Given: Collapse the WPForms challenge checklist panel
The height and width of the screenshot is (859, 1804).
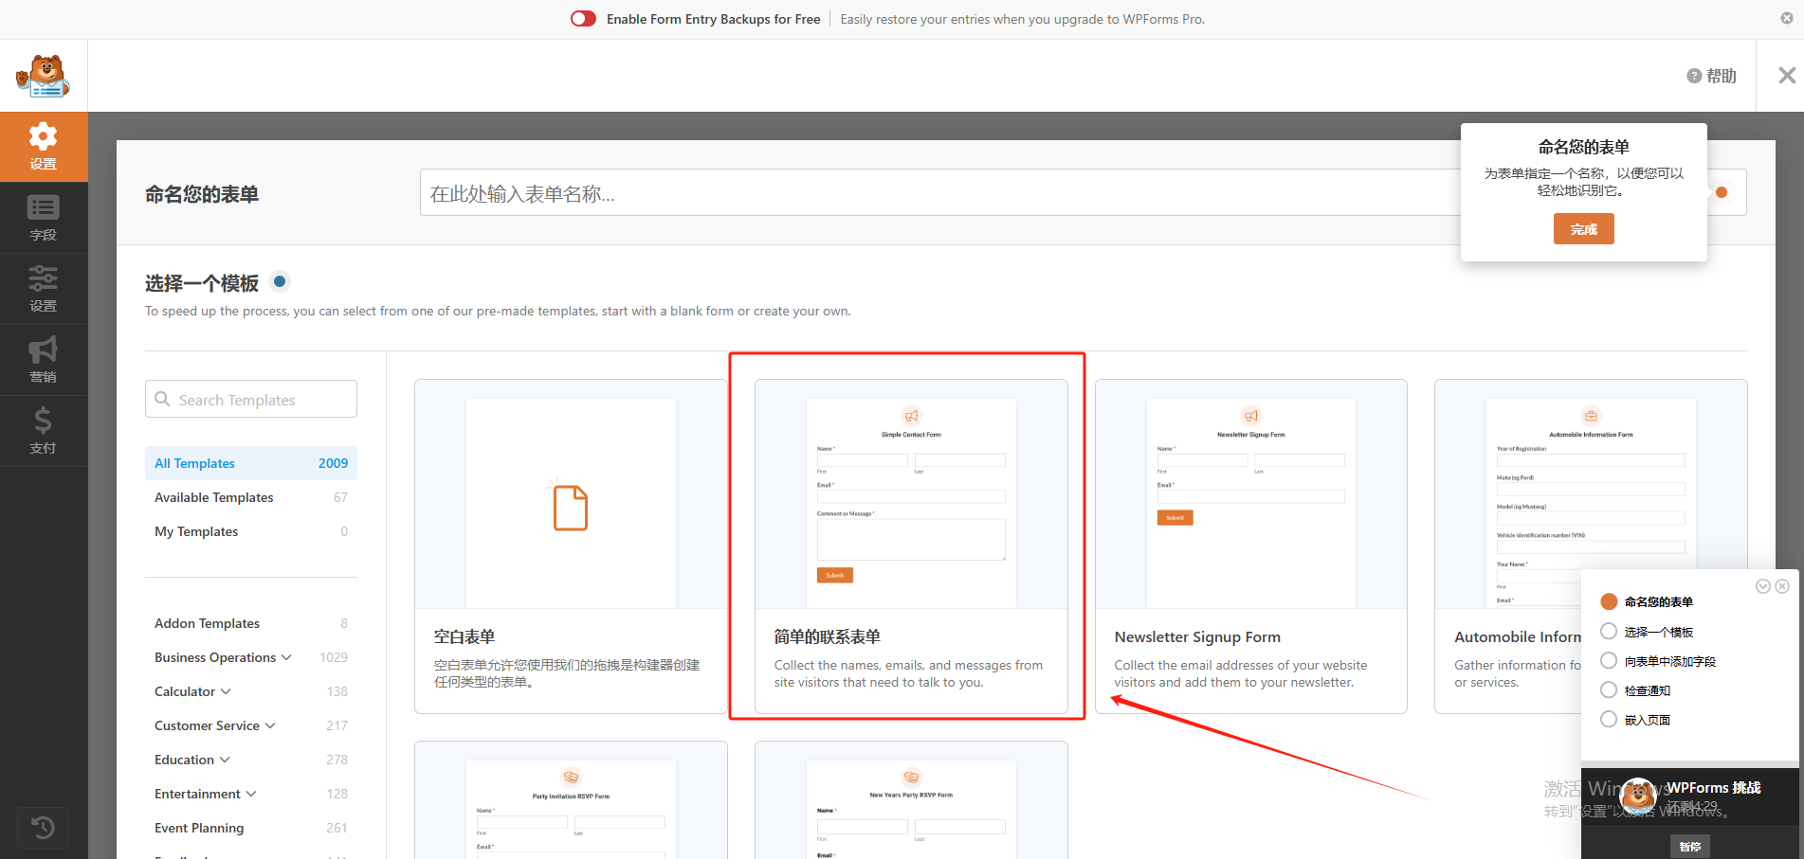Looking at the screenshot, I should (1763, 585).
